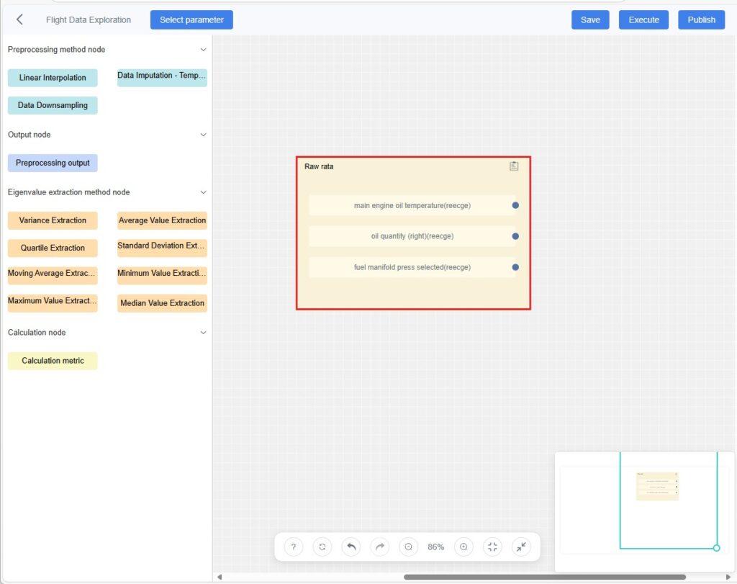Undo the last canvas action
Viewport: 737px width, 584px height.
tap(351, 547)
